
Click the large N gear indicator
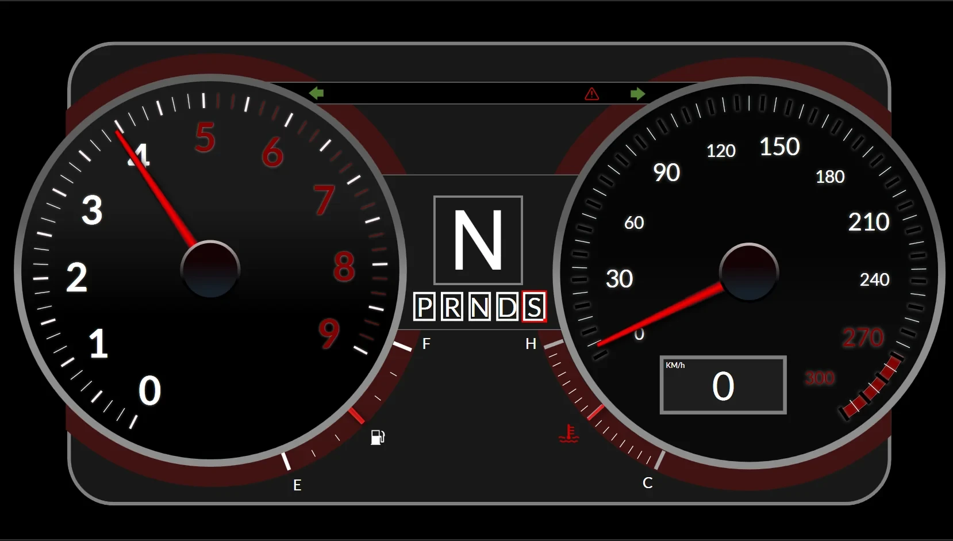478,241
